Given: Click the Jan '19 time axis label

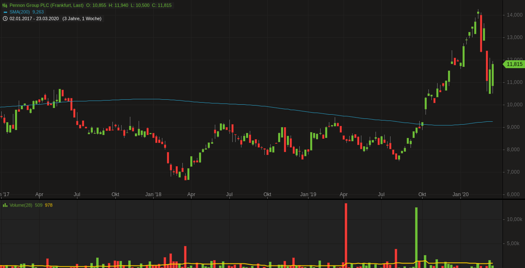Looking at the screenshot, I should [x=308, y=194].
